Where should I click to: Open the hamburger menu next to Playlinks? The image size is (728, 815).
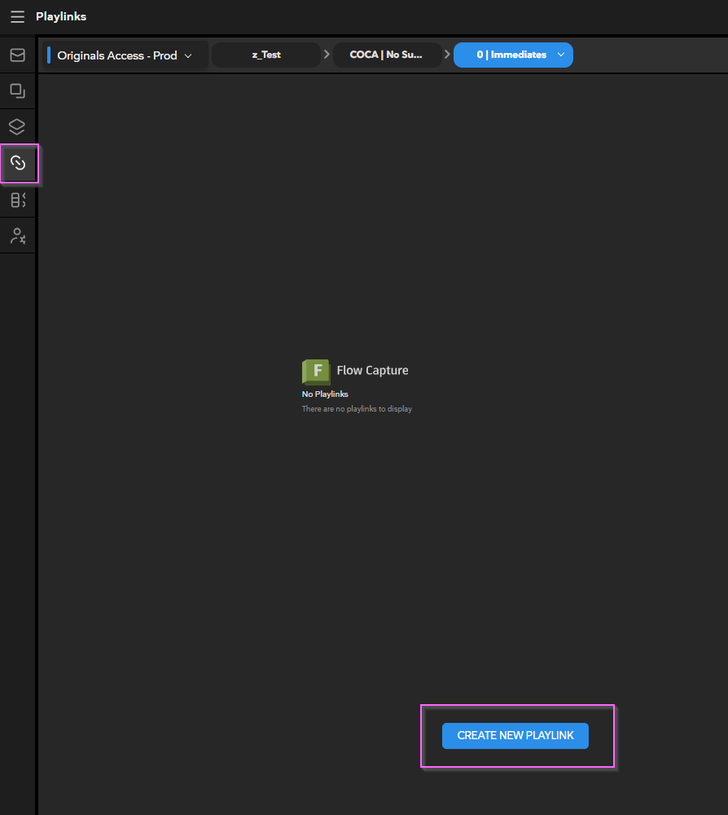pos(17,16)
